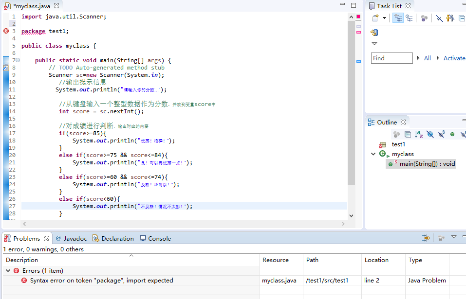This screenshot has height=299, width=466.
Task: Close the Task List view tab
Action: click(408, 6)
